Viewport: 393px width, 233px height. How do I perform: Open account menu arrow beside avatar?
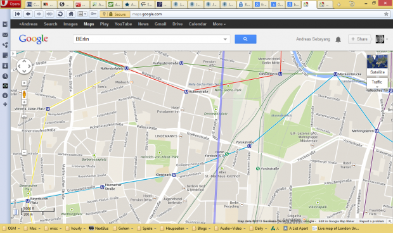(387, 39)
